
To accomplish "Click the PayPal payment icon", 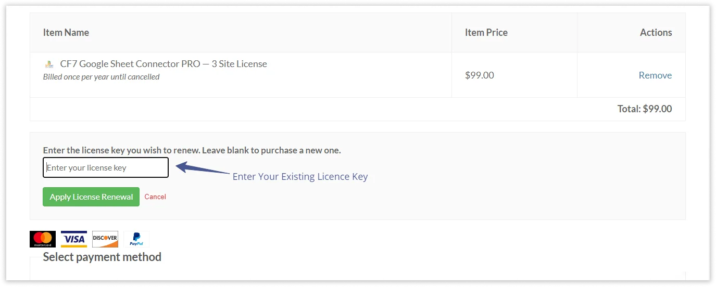I will 136,239.
